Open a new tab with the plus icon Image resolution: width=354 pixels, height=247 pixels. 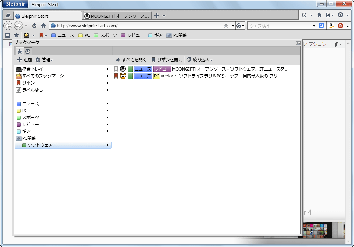[157, 16]
